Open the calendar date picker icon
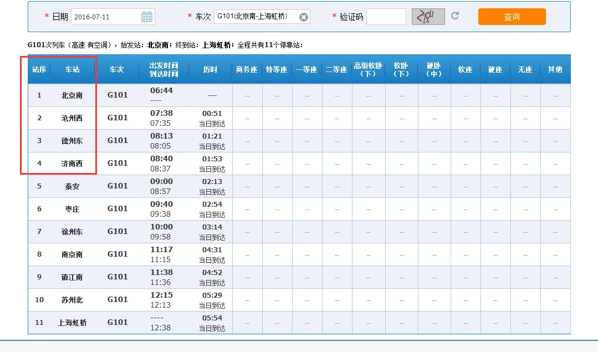 146,16
